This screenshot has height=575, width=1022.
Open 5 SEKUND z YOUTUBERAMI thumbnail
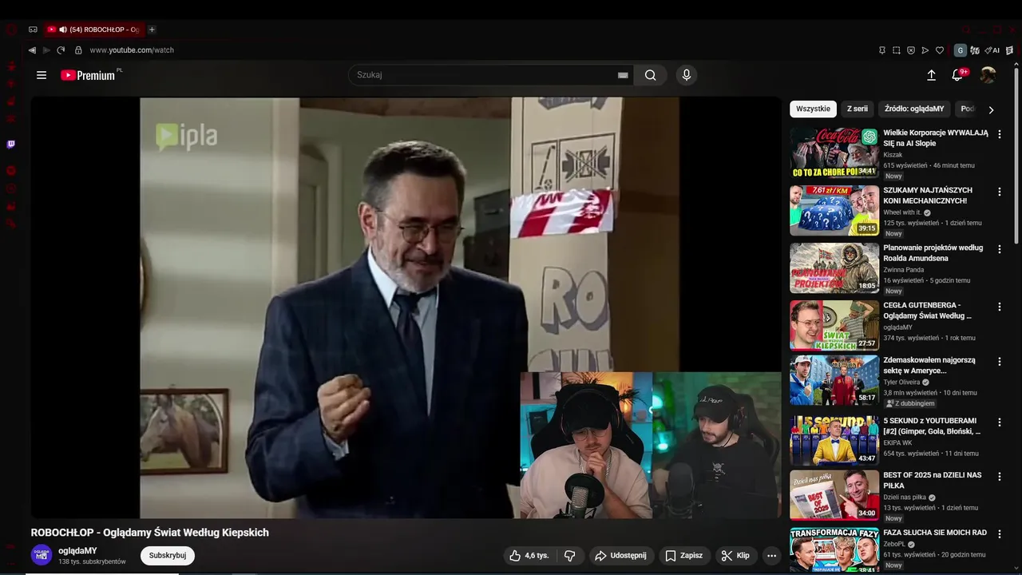pos(834,441)
